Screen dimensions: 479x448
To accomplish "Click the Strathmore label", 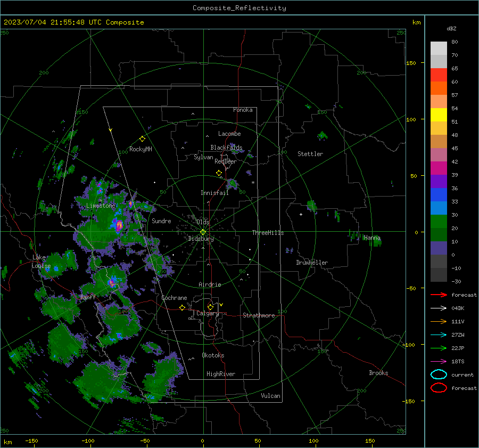I will 259,315.
